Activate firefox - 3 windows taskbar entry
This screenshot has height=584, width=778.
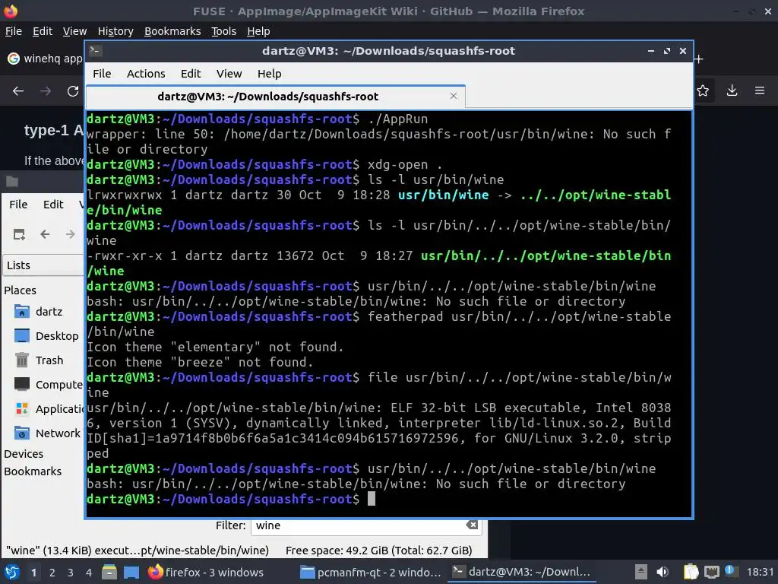coord(206,572)
